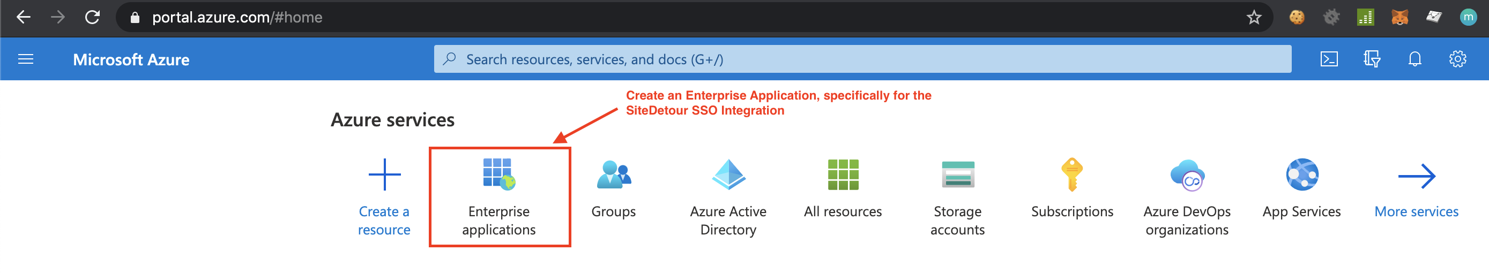1489x273 pixels.
Task: Focus the portal.azure.com address bar URL
Action: [x=237, y=17]
